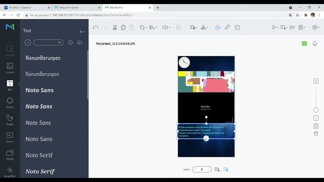Open the align options dropdown
Image resolution: width=324 pixels, height=182 pixels.
coord(153,27)
